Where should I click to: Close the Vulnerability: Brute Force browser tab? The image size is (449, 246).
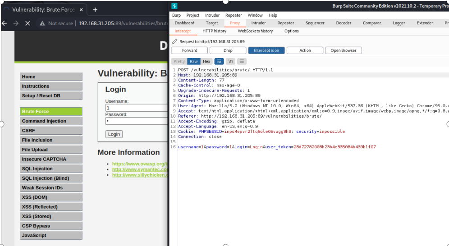tap(81, 10)
